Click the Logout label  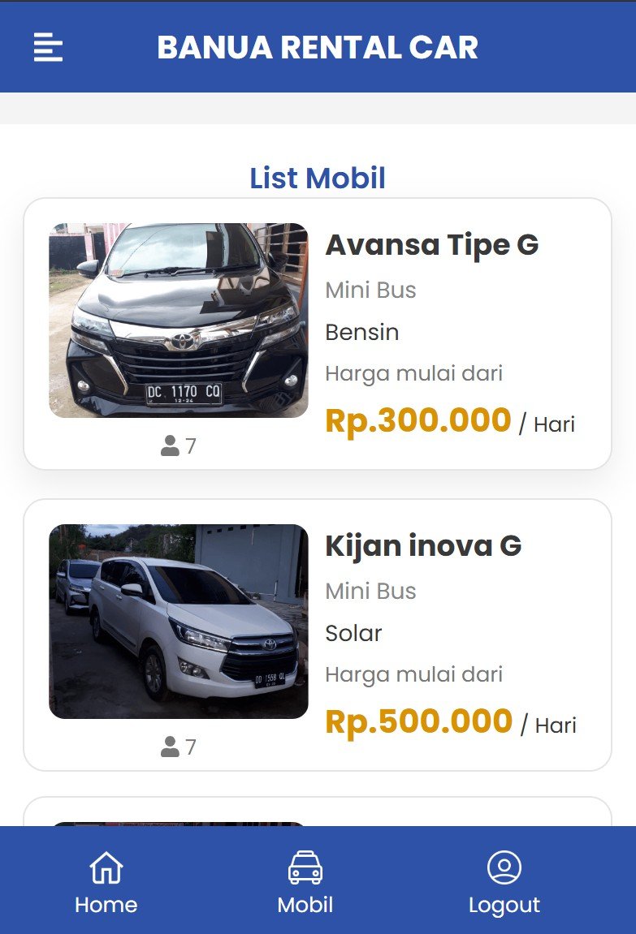(504, 905)
